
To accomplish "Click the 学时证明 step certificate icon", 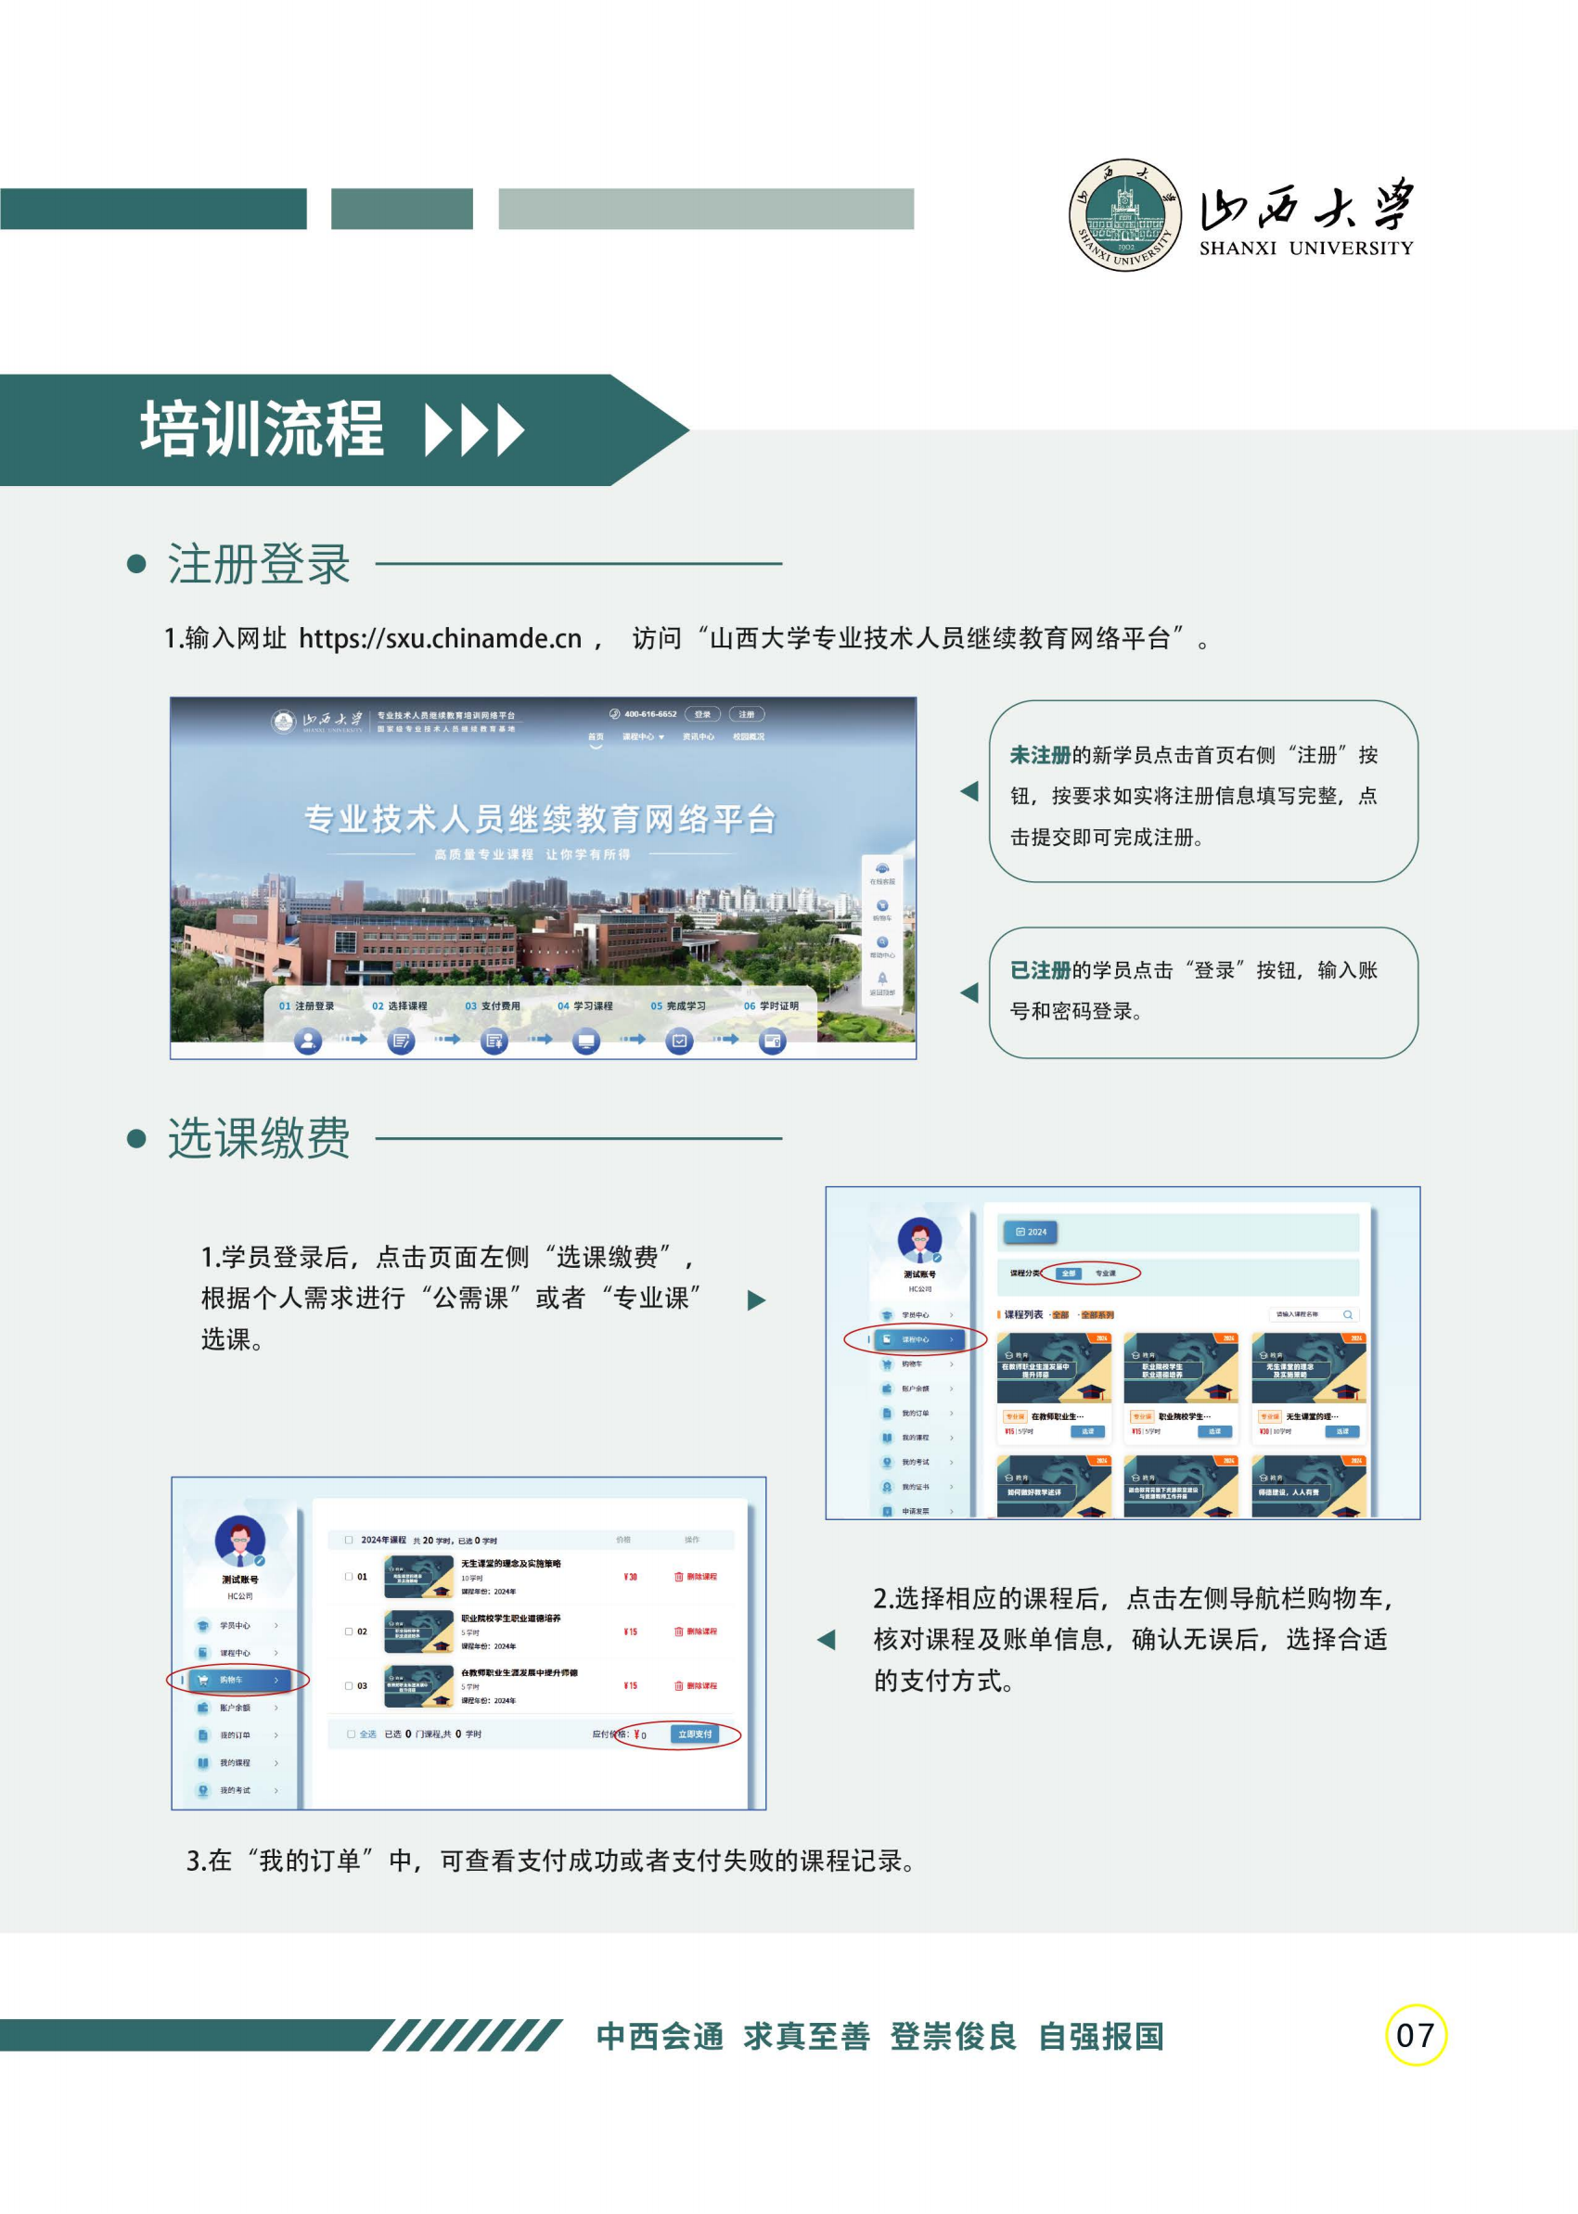I will coord(772,1042).
